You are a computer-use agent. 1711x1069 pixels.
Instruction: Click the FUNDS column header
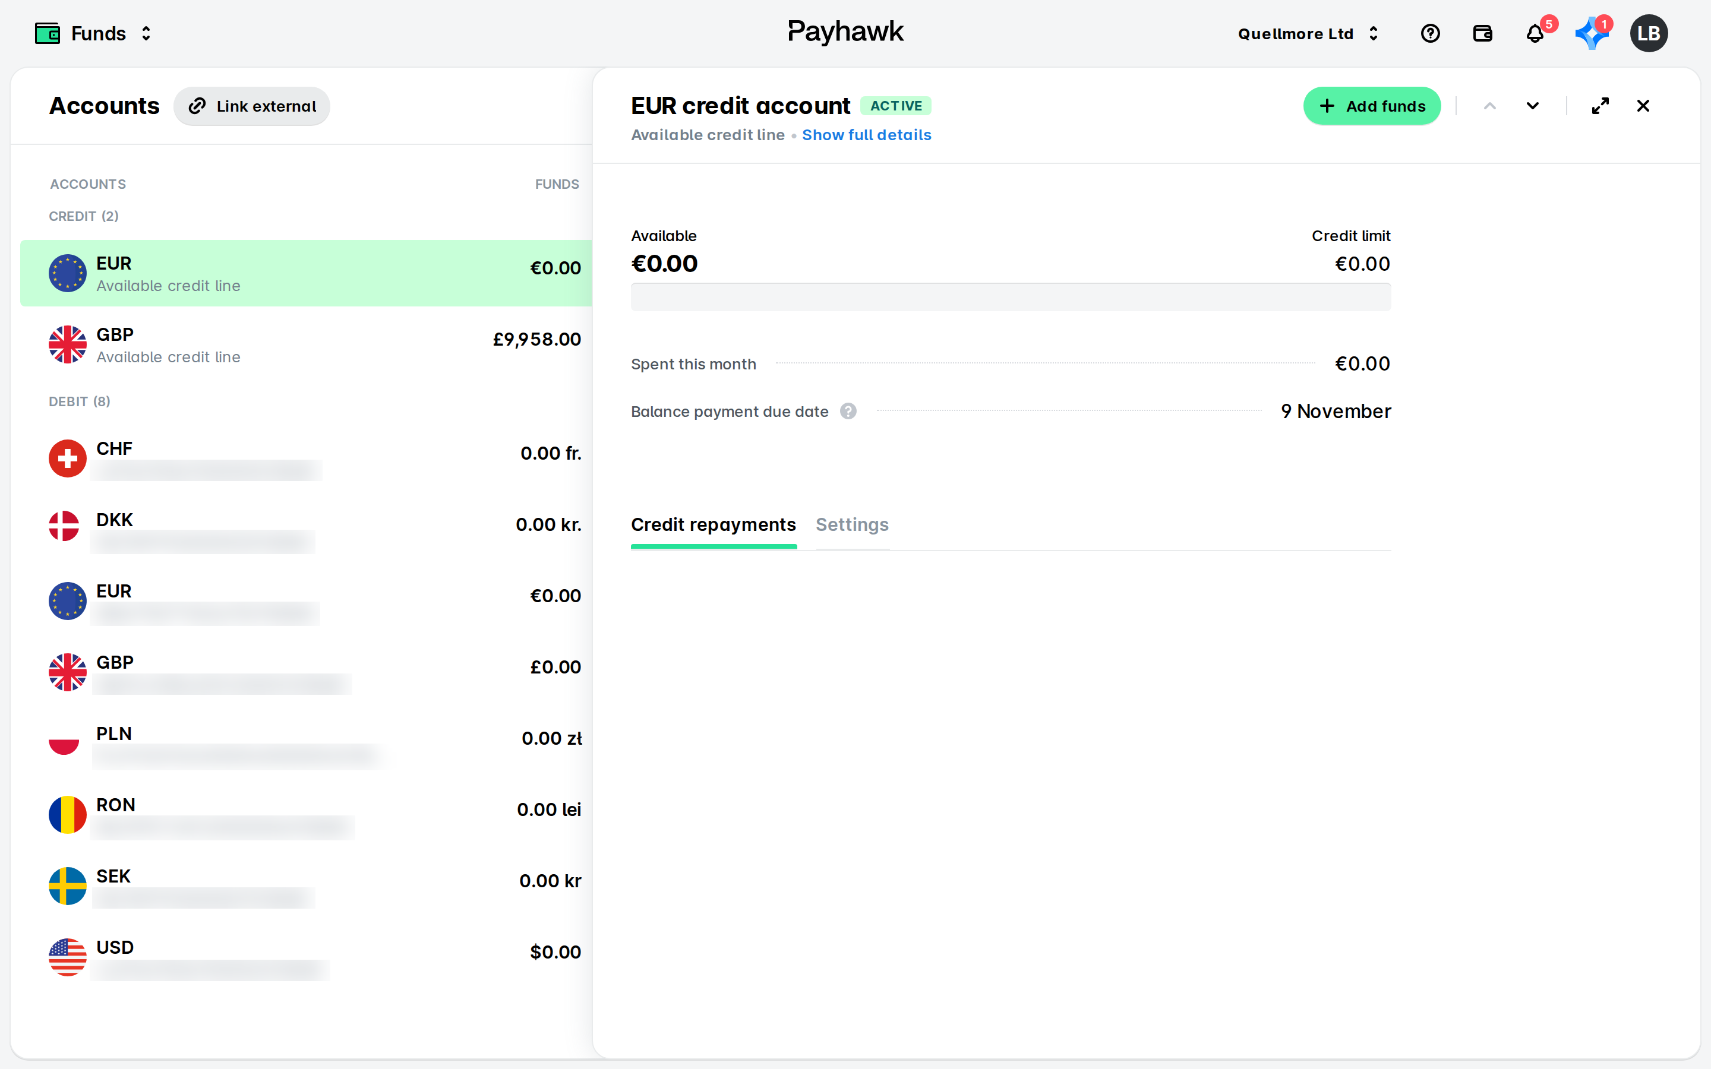tap(557, 185)
